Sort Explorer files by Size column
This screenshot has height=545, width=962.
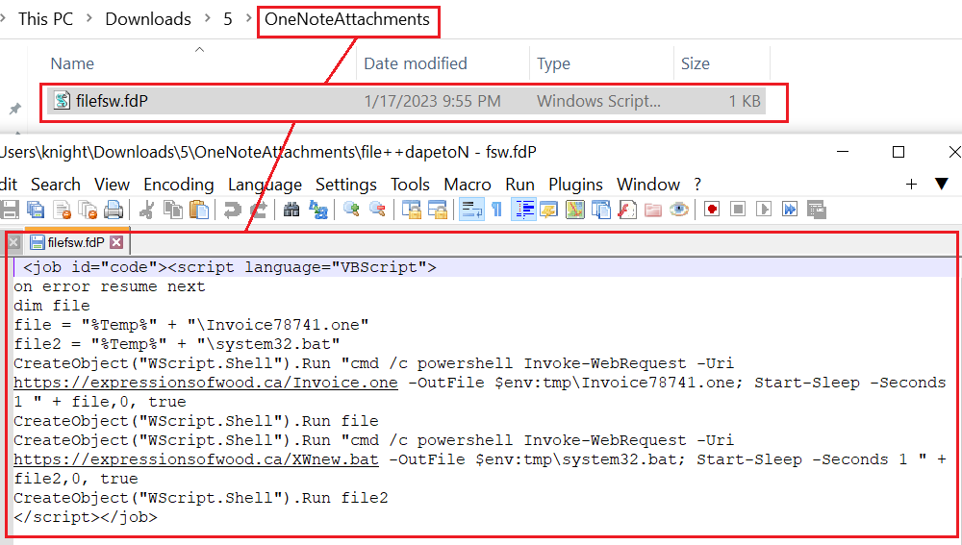[x=696, y=63]
